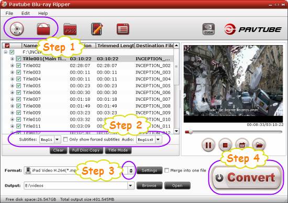Click the preview seek slider handle
288x203 pixels.
[190, 132]
